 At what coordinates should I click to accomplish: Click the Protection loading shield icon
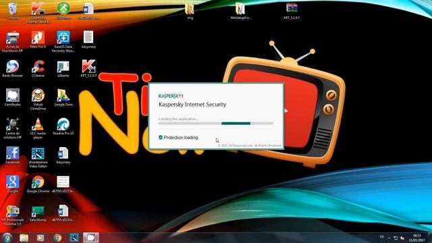(161, 137)
